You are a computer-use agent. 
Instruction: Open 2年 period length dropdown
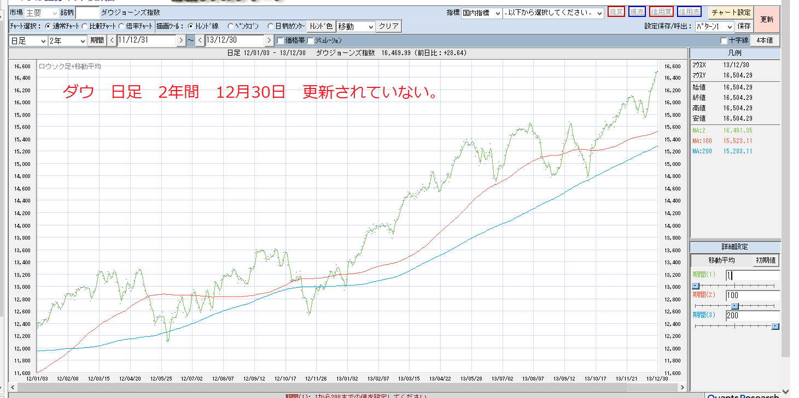click(x=68, y=40)
